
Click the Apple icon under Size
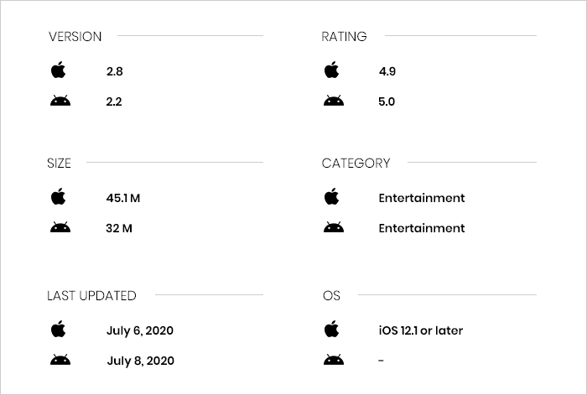59,196
